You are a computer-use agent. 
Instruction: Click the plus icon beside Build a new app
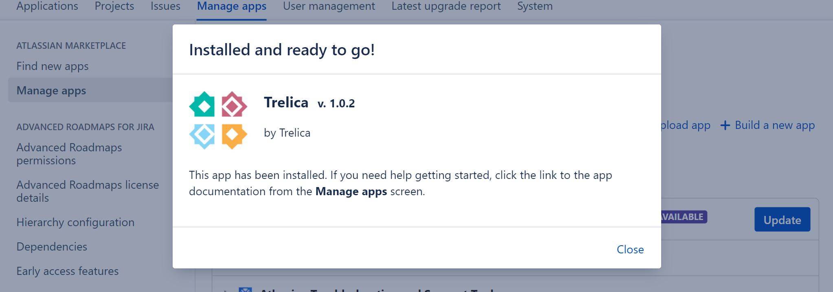[725, 125]
